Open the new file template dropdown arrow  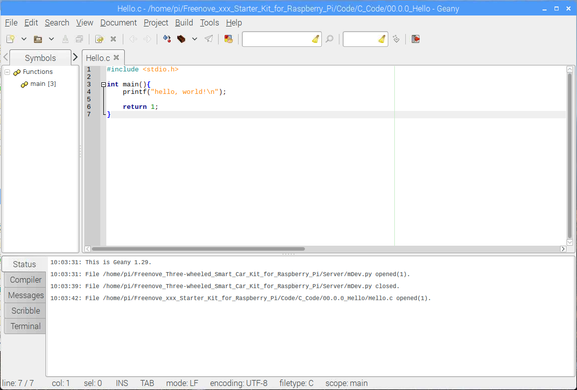[x=23, y=39]
